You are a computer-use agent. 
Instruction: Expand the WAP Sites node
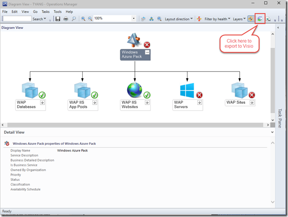pyautogui.click(x=252, y=103)
